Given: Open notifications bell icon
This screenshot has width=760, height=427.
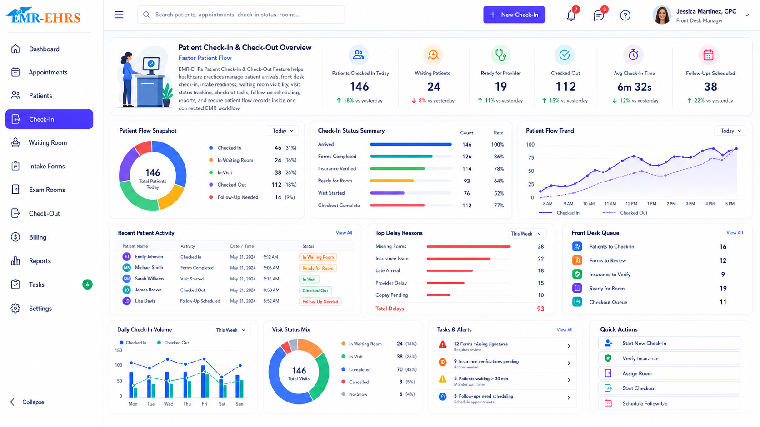Looking at the screenshot, I should click(571, 15).
